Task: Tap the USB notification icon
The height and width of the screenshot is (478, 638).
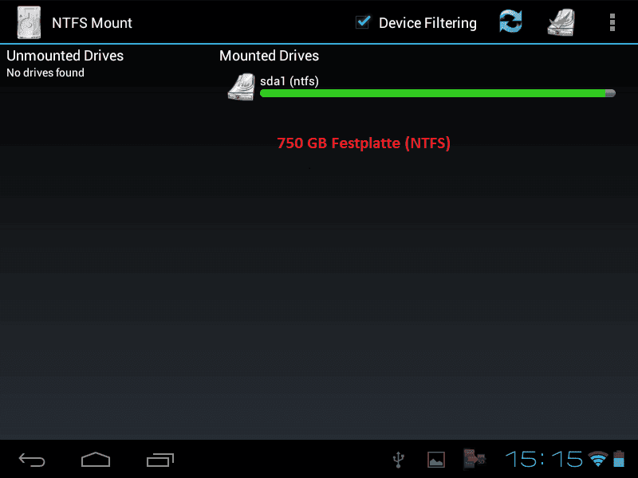Action: pyautogui.click(x=398, y=460)
